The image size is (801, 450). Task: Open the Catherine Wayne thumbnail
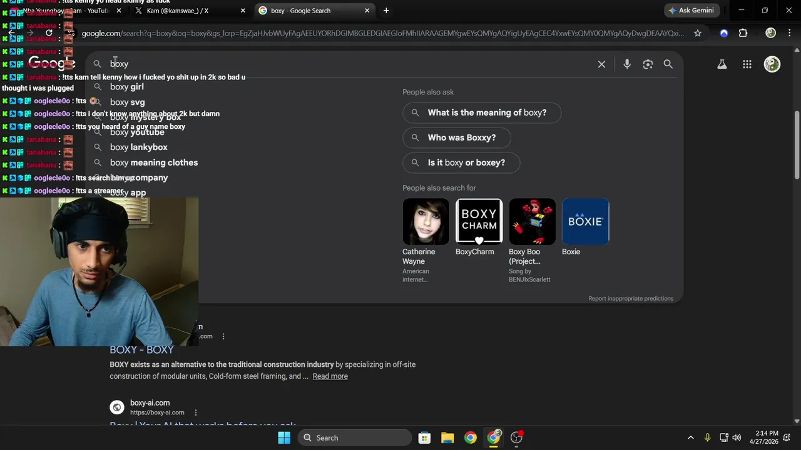426,222
